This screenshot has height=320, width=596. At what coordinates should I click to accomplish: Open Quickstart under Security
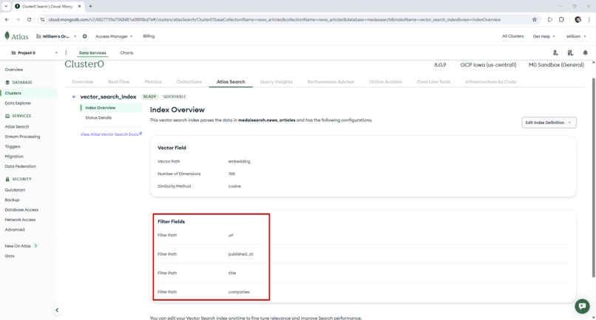15,190
